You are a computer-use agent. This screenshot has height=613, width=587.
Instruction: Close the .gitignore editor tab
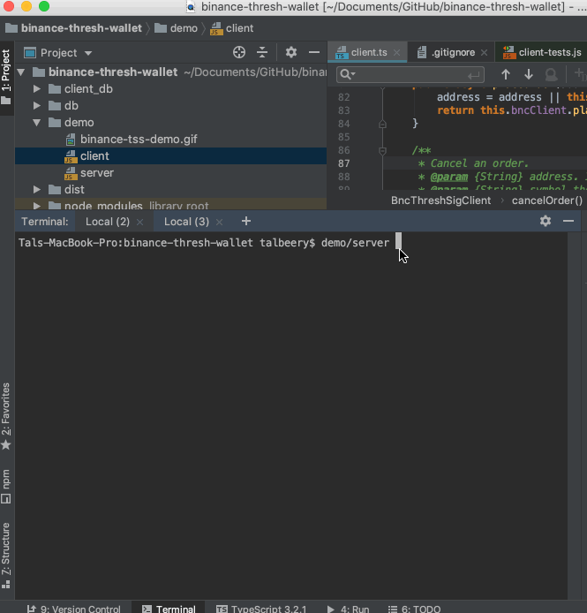pos(484,52)
